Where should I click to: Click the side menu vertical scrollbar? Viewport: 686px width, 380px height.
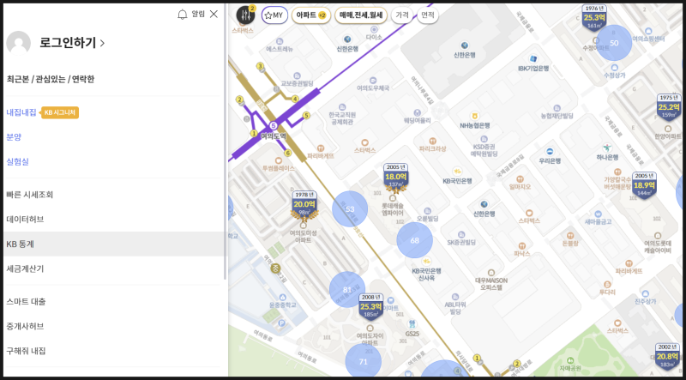pos(226,142)
